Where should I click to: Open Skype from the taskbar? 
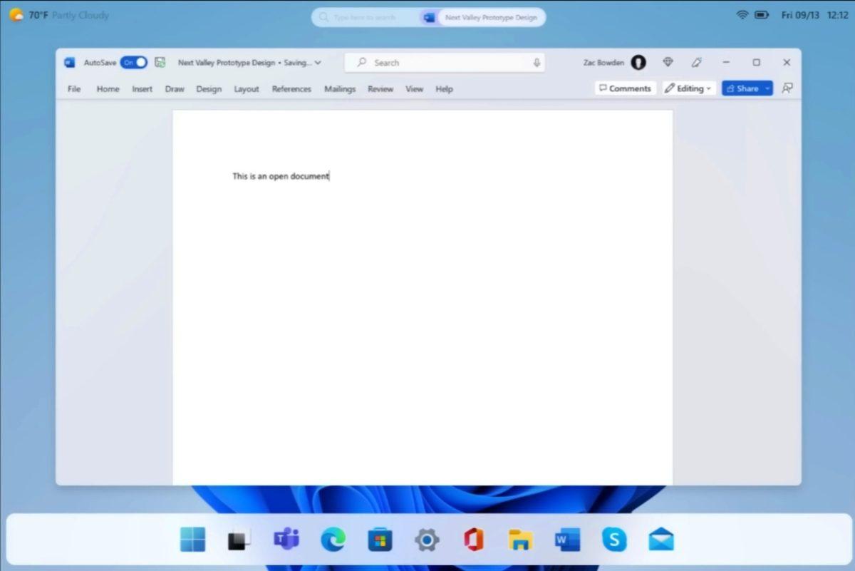click(x=613, y=540)
